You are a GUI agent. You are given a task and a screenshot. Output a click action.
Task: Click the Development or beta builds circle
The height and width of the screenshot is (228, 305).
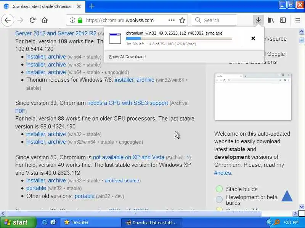pyautogui.click(x=219, y=199)
